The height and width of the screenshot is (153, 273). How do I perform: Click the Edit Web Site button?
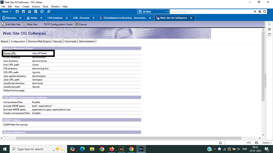[x=11, y=24]
